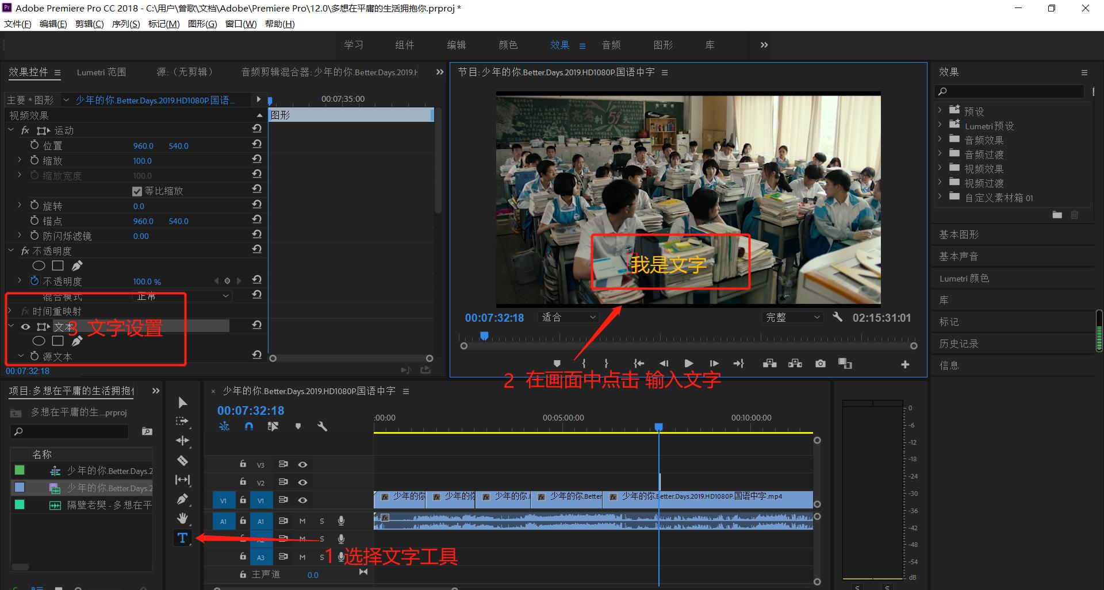Select the Selection arrow tool

(x=182, y=402)
